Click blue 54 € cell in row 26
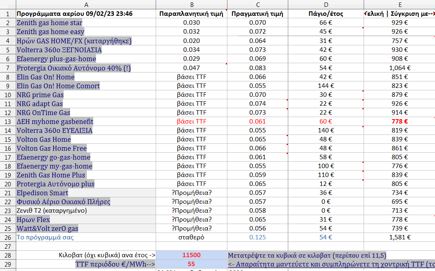The width and height of the screenshot is (435, 271). [x=326, y=237]
